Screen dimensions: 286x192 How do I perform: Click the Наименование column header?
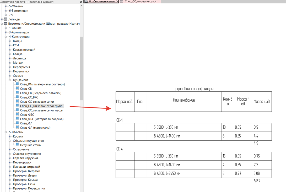(184, 102)
